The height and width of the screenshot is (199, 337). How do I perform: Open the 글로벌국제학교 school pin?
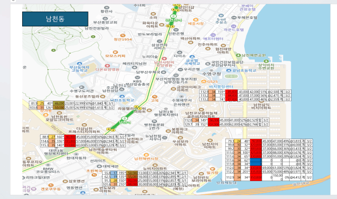[x=192, y=57]
